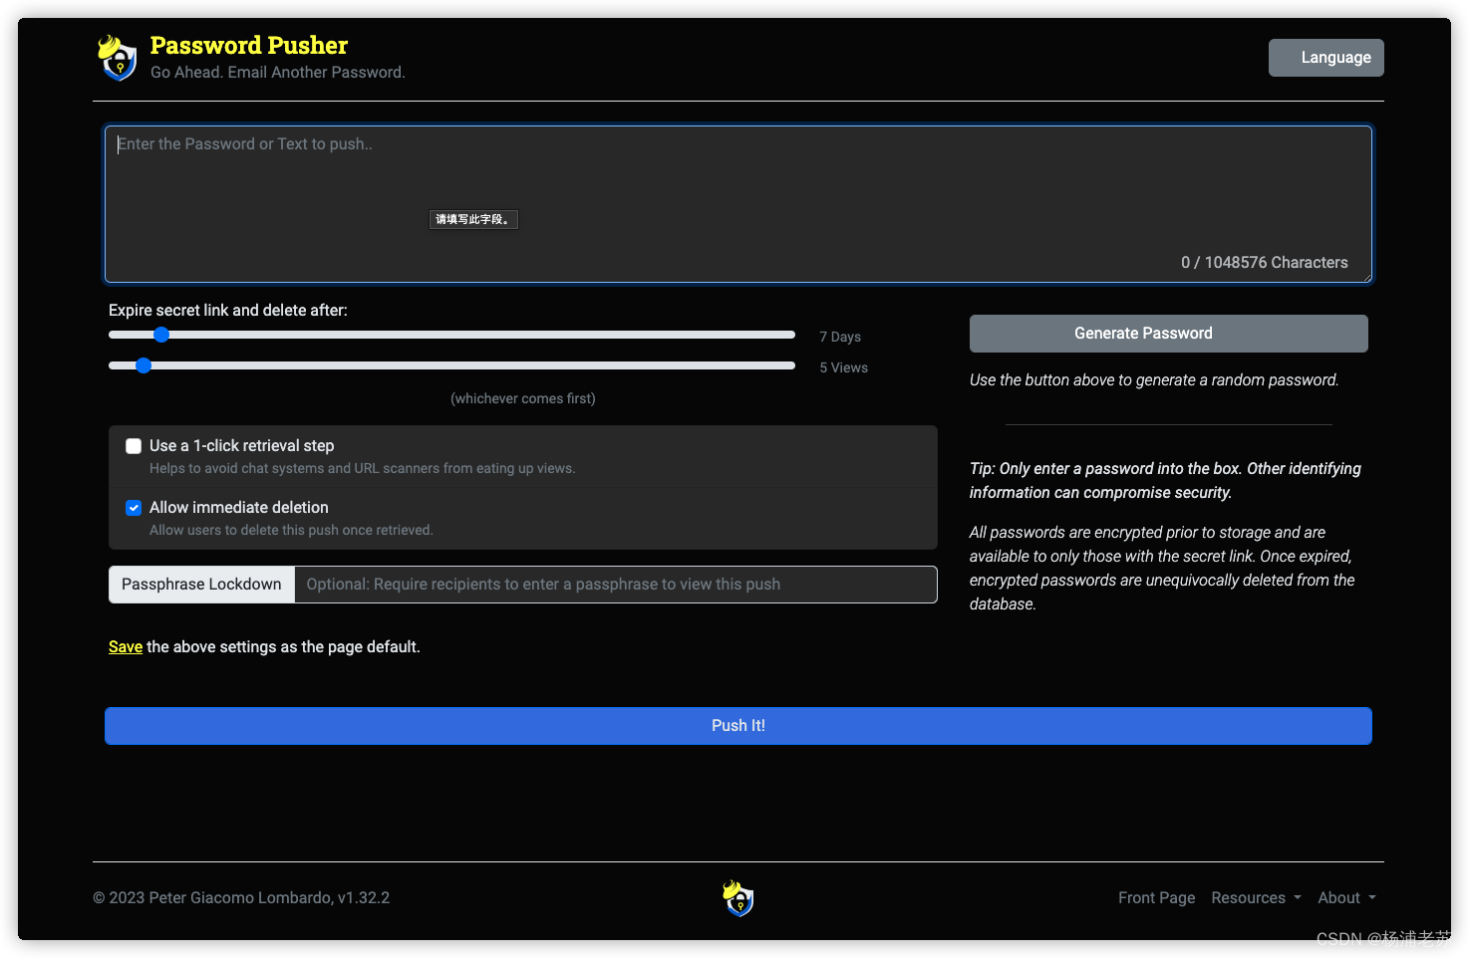Click the Save settings link

(x=126, y=647)
